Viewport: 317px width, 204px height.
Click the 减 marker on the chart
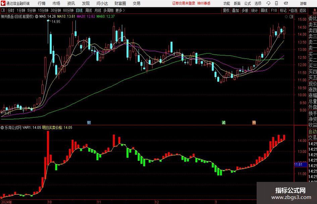point(224,122)
